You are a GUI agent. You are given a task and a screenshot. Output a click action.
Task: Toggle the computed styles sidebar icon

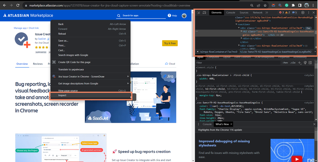click(x=310, y=63)
